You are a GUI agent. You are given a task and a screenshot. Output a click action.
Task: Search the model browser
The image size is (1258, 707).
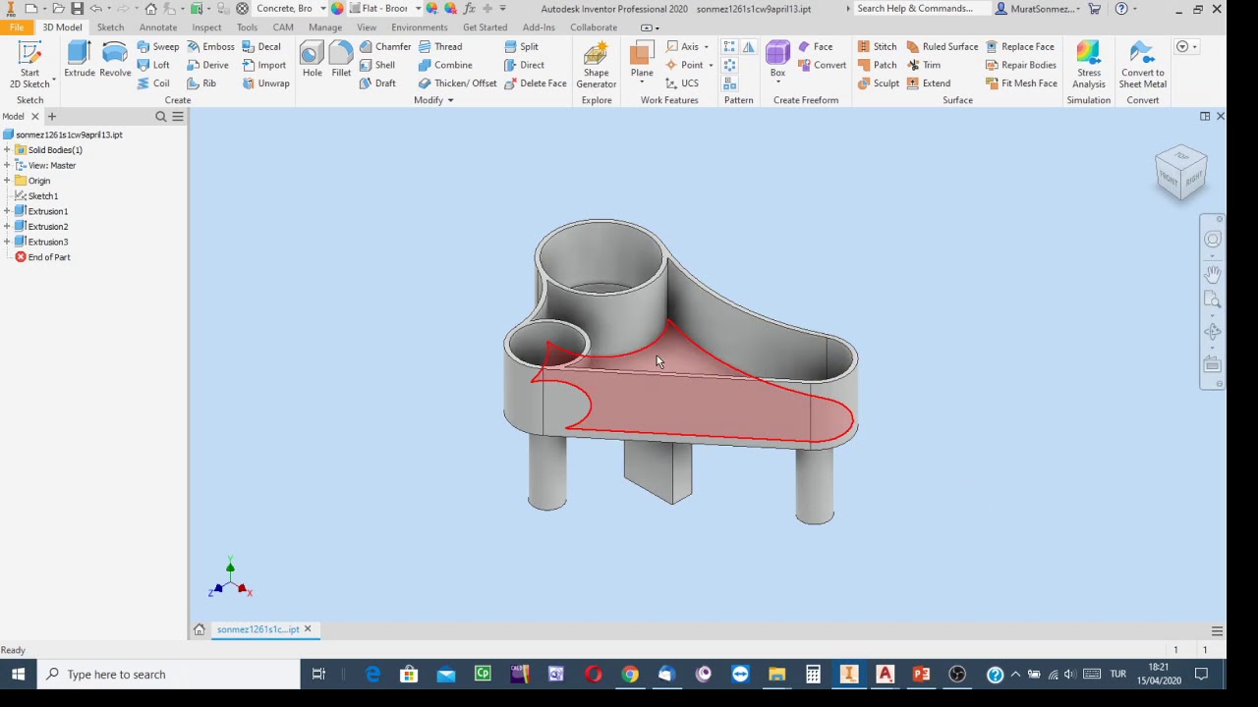(x=161, y=117)
